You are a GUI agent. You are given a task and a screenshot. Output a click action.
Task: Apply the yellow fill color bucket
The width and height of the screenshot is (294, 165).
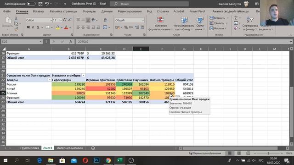pos(58,27)
